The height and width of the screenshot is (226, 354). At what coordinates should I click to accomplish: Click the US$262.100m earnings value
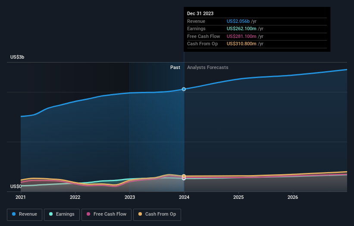click(241, 28)
